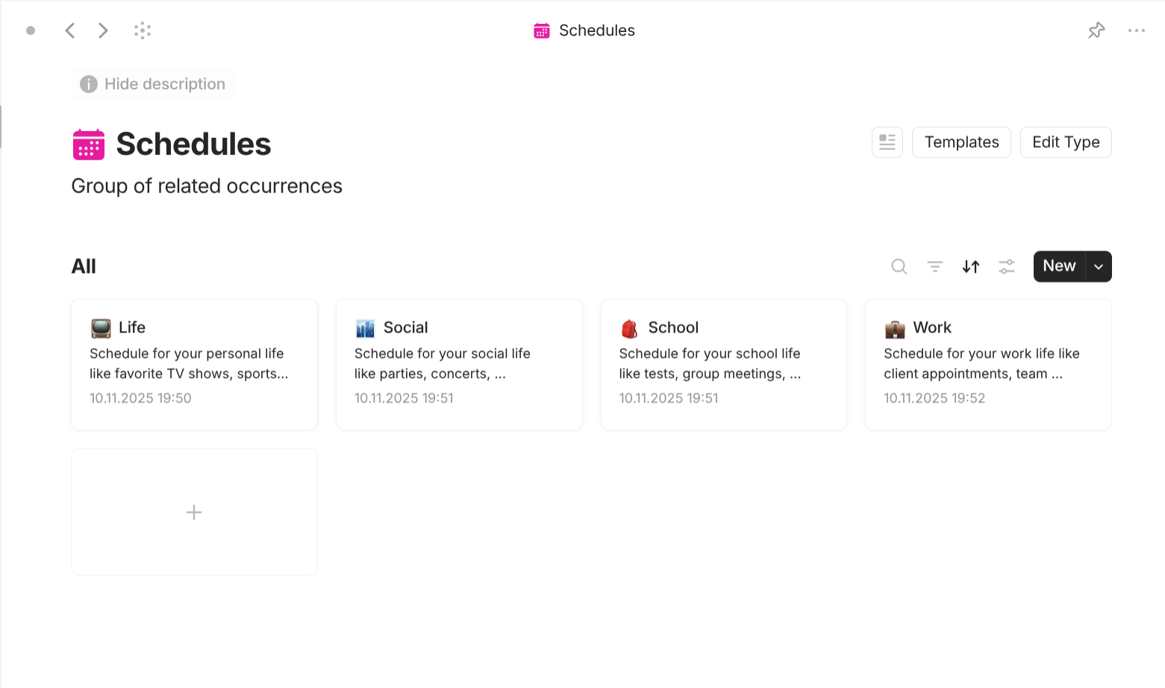Click the layout view icon near Templates

pos(887,142)
